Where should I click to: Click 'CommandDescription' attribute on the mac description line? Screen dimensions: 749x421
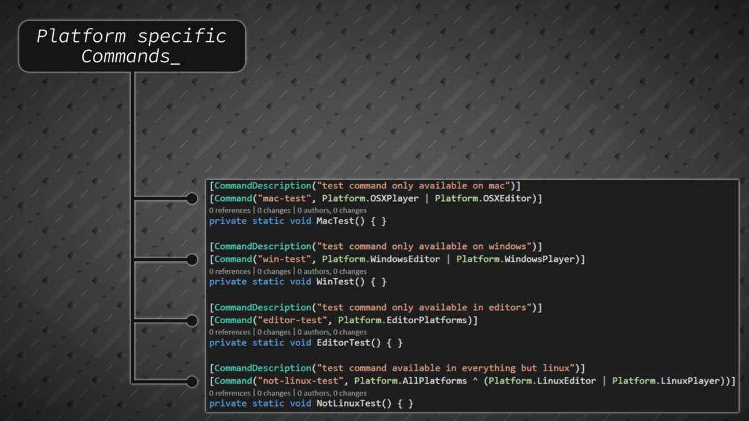pyautogui.click(x=263, y=186)
